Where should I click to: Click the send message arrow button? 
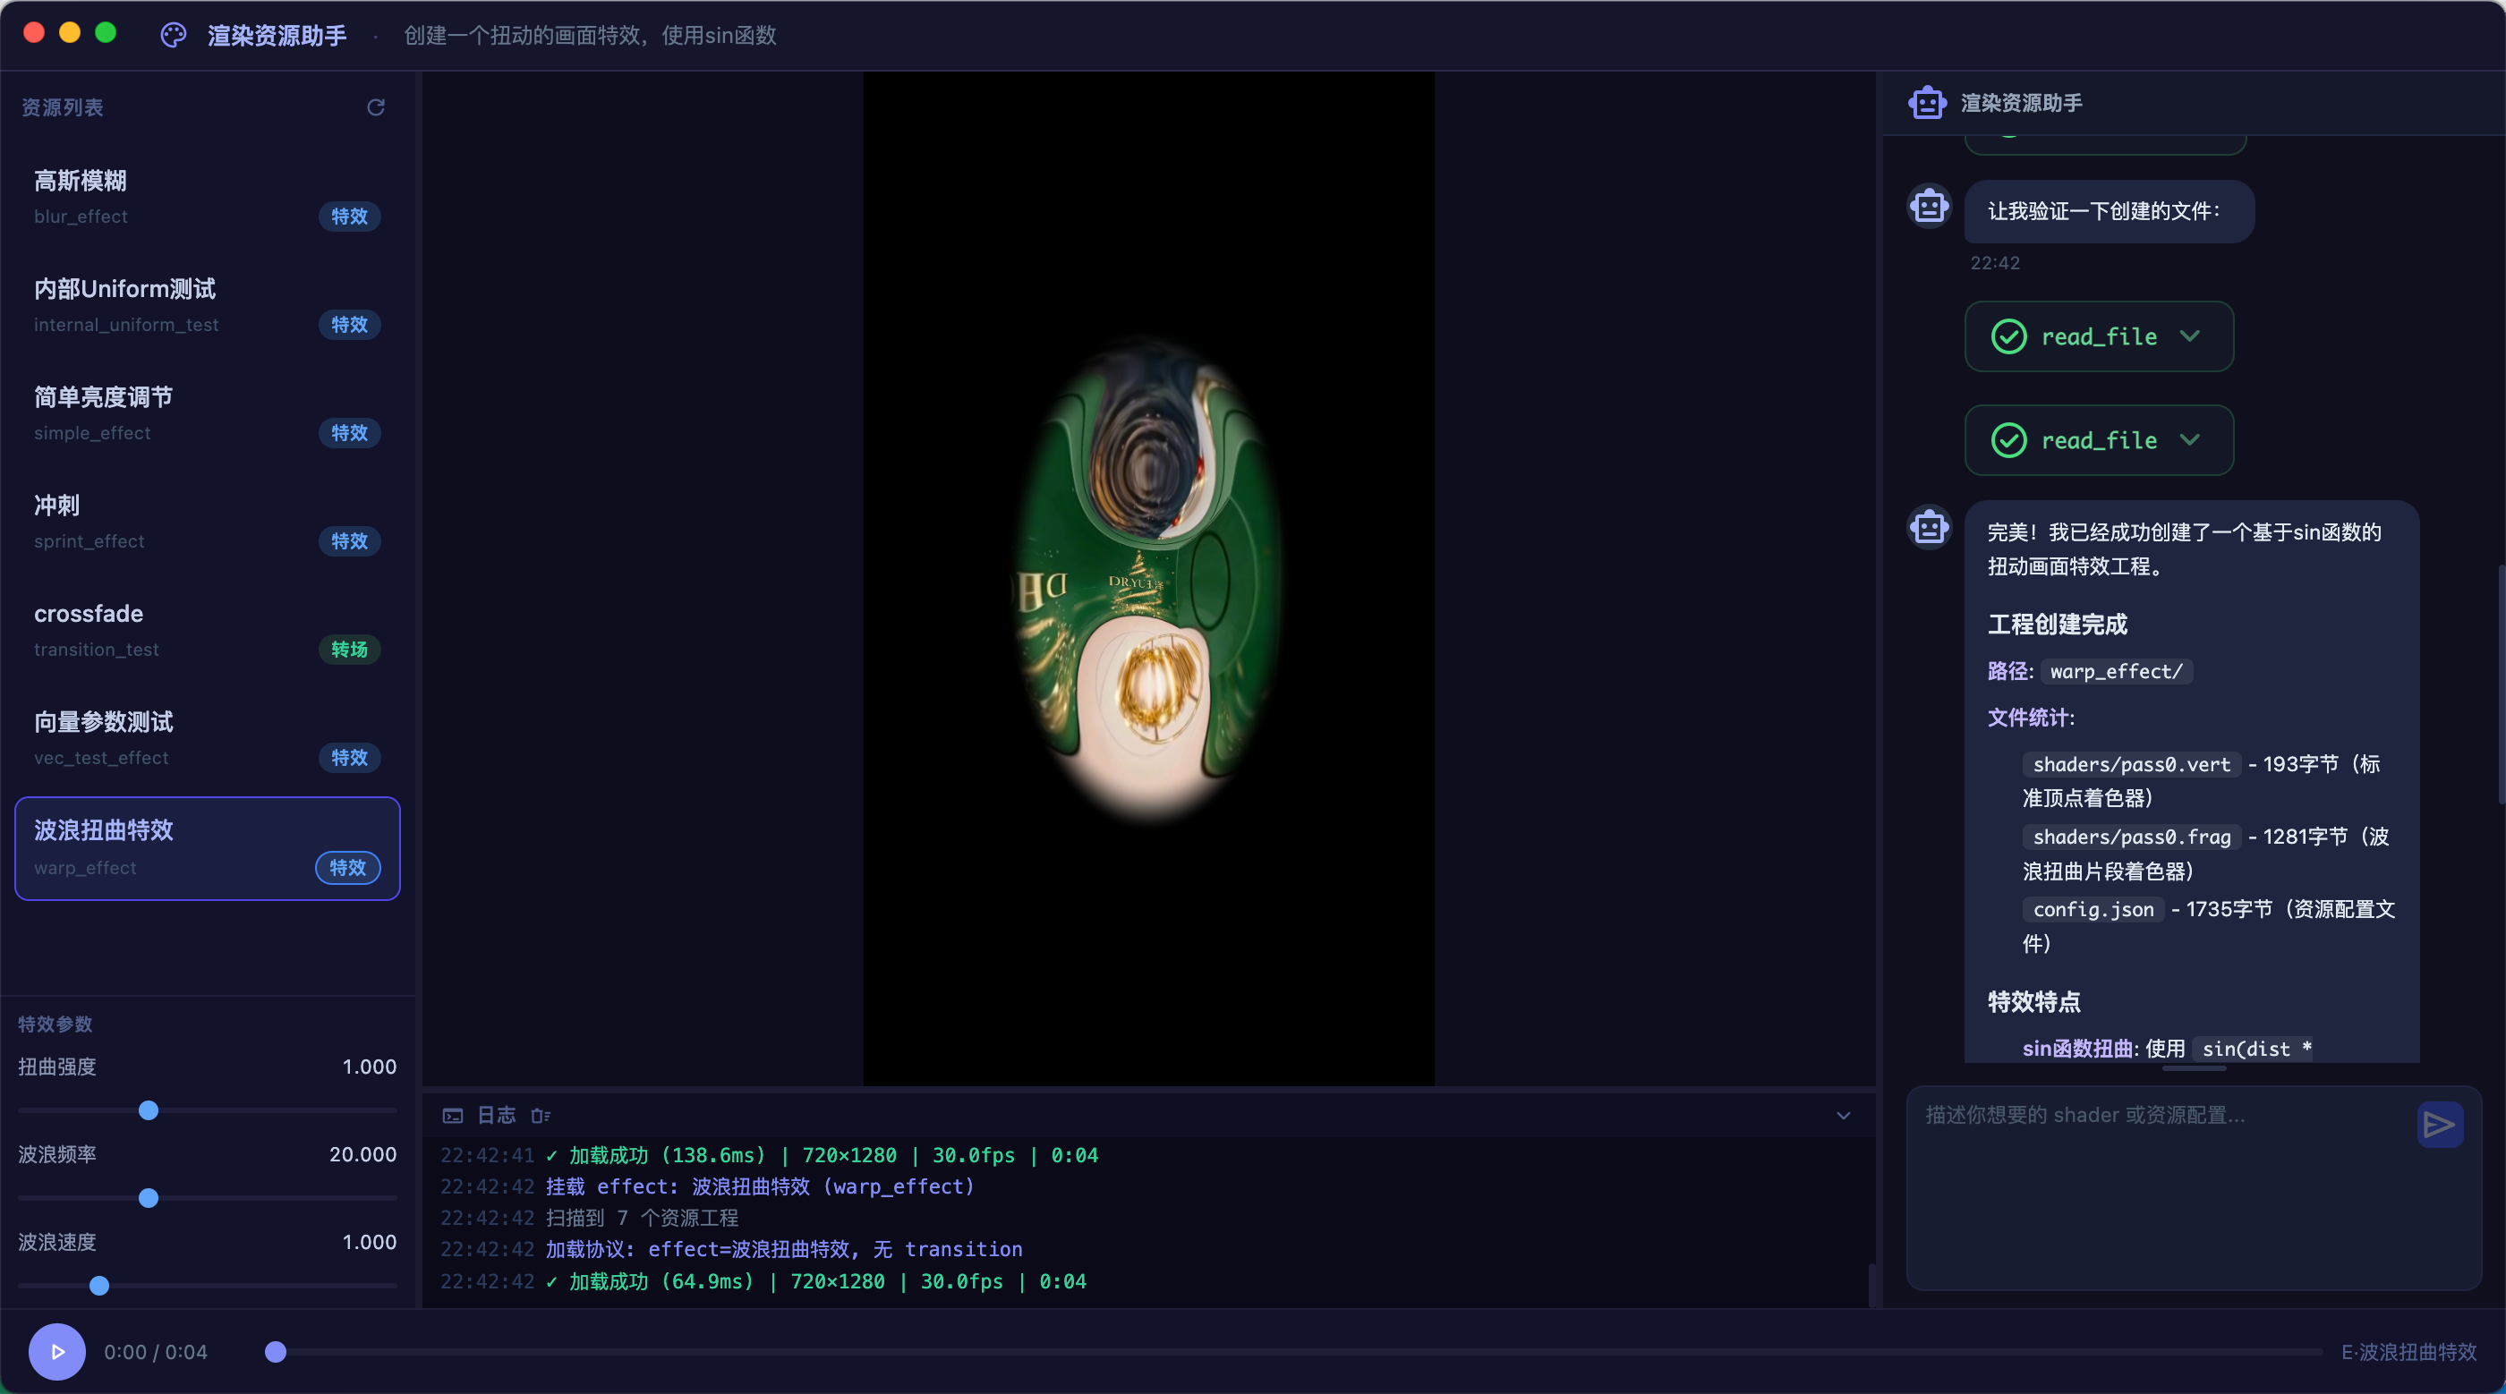click(x=2439, y=1125)
